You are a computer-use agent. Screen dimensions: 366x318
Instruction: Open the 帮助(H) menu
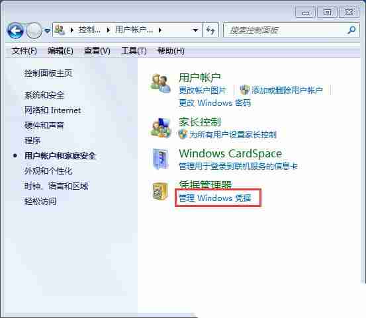[171, 51]
